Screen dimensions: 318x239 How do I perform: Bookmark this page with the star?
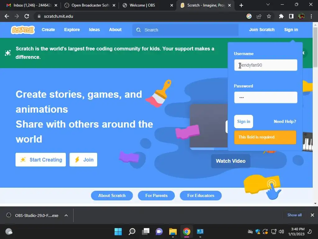click(x=269, y=16)
